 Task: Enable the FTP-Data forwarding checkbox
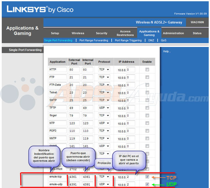[x=147, y=85]
